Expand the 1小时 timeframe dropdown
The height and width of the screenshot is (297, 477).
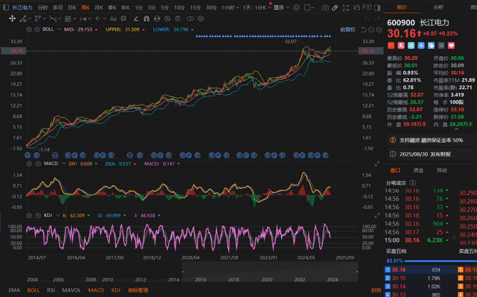coord(230,8)
